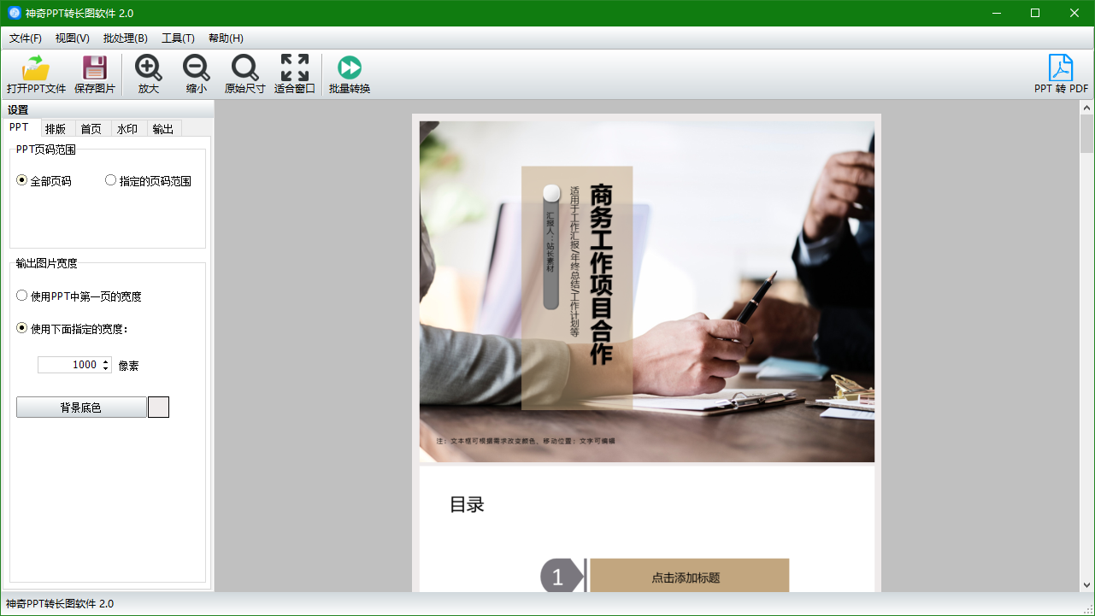Open the PPT 转 PDF converter icon
Screen dimensions: 1095x616
click(1061, 68)
